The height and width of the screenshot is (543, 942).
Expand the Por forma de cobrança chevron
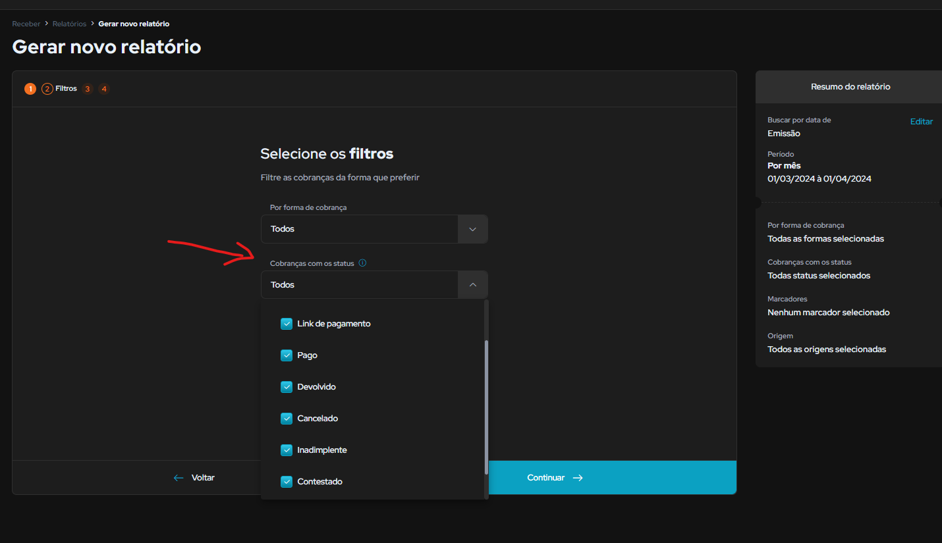pos(472,229)
